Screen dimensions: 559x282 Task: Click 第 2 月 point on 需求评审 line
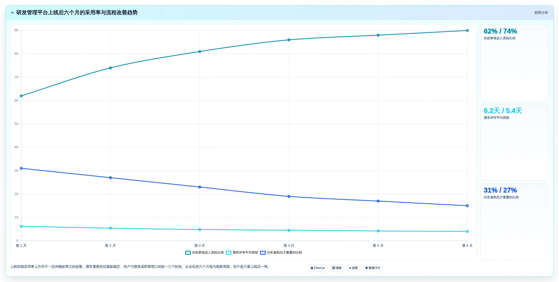[111, 228]
